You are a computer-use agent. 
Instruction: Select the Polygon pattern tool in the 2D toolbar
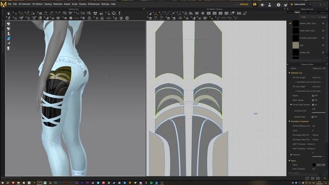(191, 13)
